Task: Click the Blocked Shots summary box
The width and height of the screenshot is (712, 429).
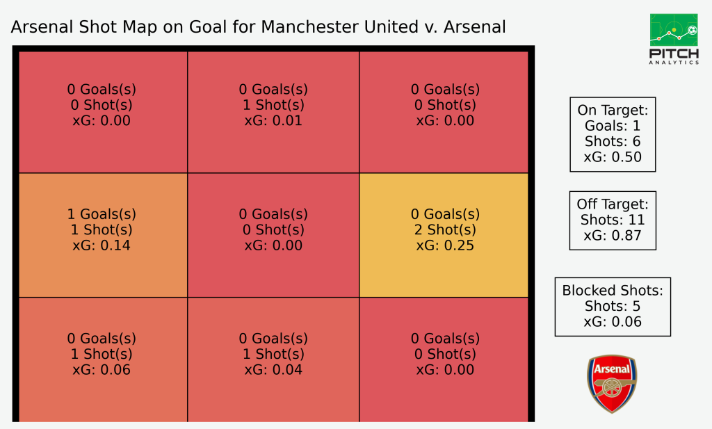Action: tap(613, 307)
